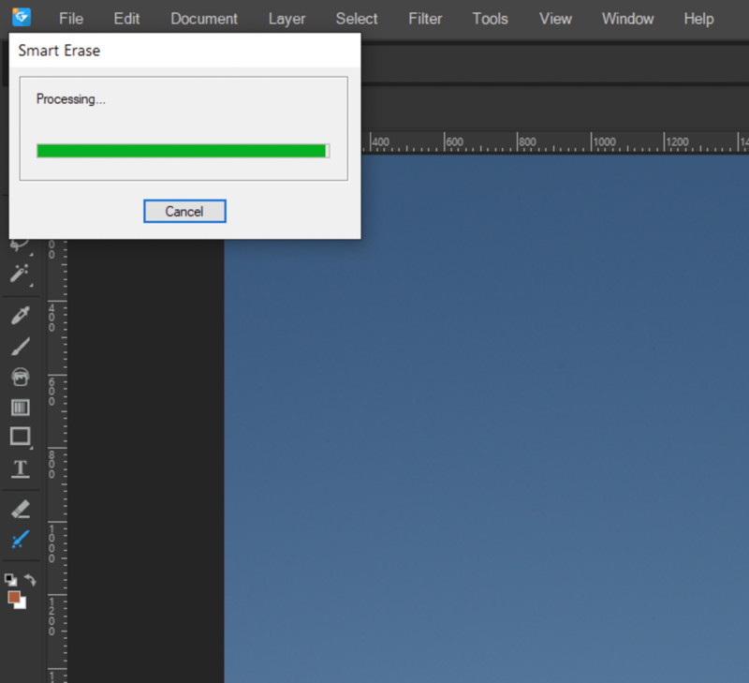Select the Magic Wand tool
The width and height of the screenshot is (749, 683).
[x=20, y=274]
